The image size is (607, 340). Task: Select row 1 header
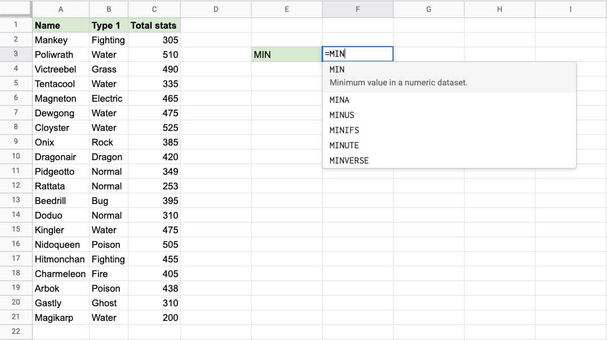[x=16, y=25]
